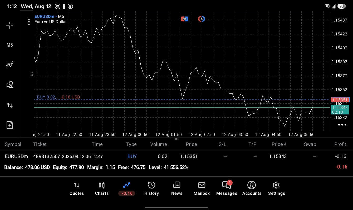Screen dimensions: 353x210
Task: Open the indicators list icon
Action: click(x=10, y=65)
